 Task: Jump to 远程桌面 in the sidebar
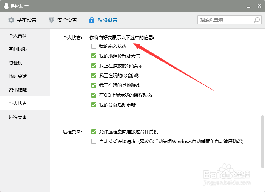[25, 117]
